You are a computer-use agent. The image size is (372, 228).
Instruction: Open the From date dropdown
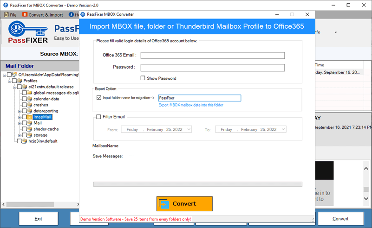[189, 129]
